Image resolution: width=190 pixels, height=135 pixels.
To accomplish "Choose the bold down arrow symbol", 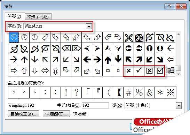I will pyautogui.click(x=118, y=60).
